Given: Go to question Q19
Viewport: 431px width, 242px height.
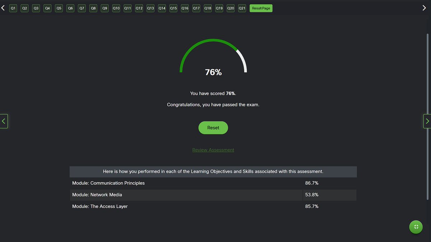Looking at the screenshot, I should (219, 8).
